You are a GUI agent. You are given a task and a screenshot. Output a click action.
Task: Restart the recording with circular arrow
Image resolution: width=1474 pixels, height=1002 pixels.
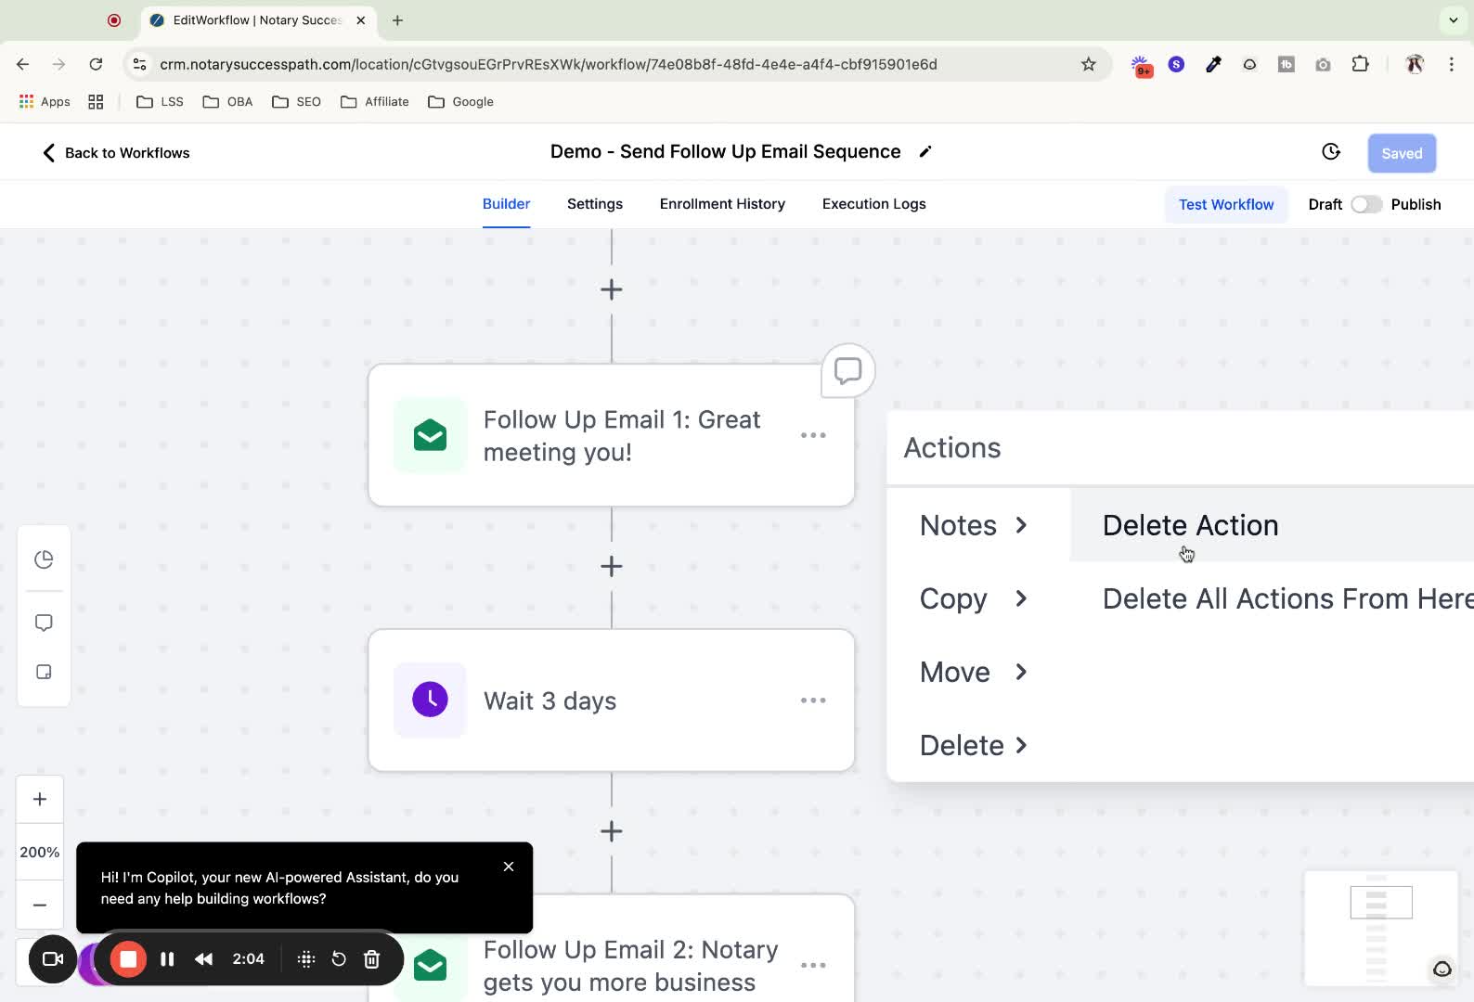coord(339,959)
